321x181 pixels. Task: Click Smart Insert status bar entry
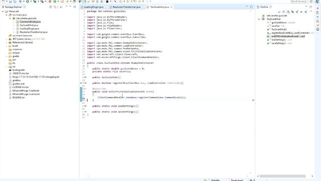pyautogui.click(x=237, y=180)
